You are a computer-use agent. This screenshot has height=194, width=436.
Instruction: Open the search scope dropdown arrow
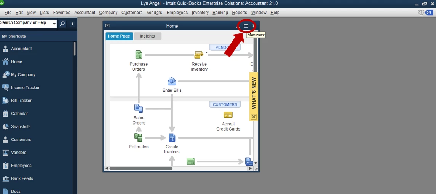tap(54, 24)
